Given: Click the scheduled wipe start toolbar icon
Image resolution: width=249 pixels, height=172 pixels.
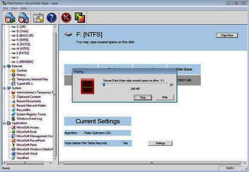Looking at the screenshot, I should 10,18.
